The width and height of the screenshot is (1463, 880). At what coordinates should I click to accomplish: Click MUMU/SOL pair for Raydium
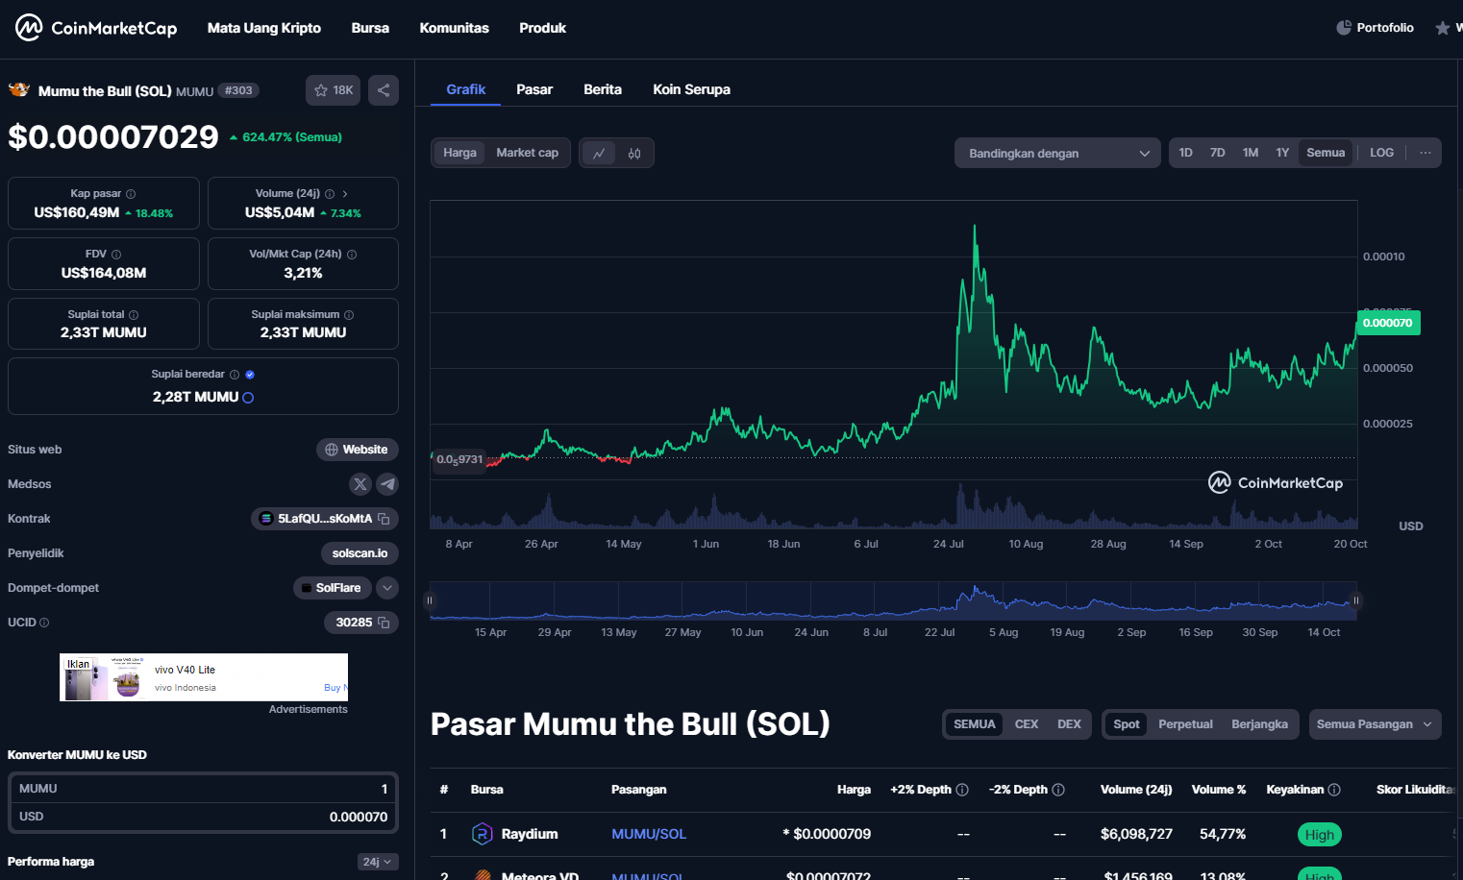649,834
